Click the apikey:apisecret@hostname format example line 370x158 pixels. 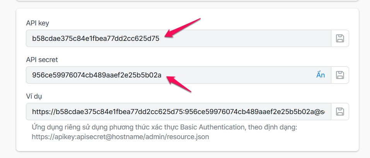121,136
